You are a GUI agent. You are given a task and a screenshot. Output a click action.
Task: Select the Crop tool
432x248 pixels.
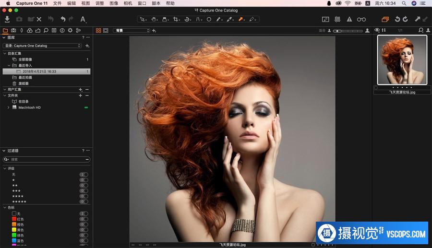tap(176, 19)
